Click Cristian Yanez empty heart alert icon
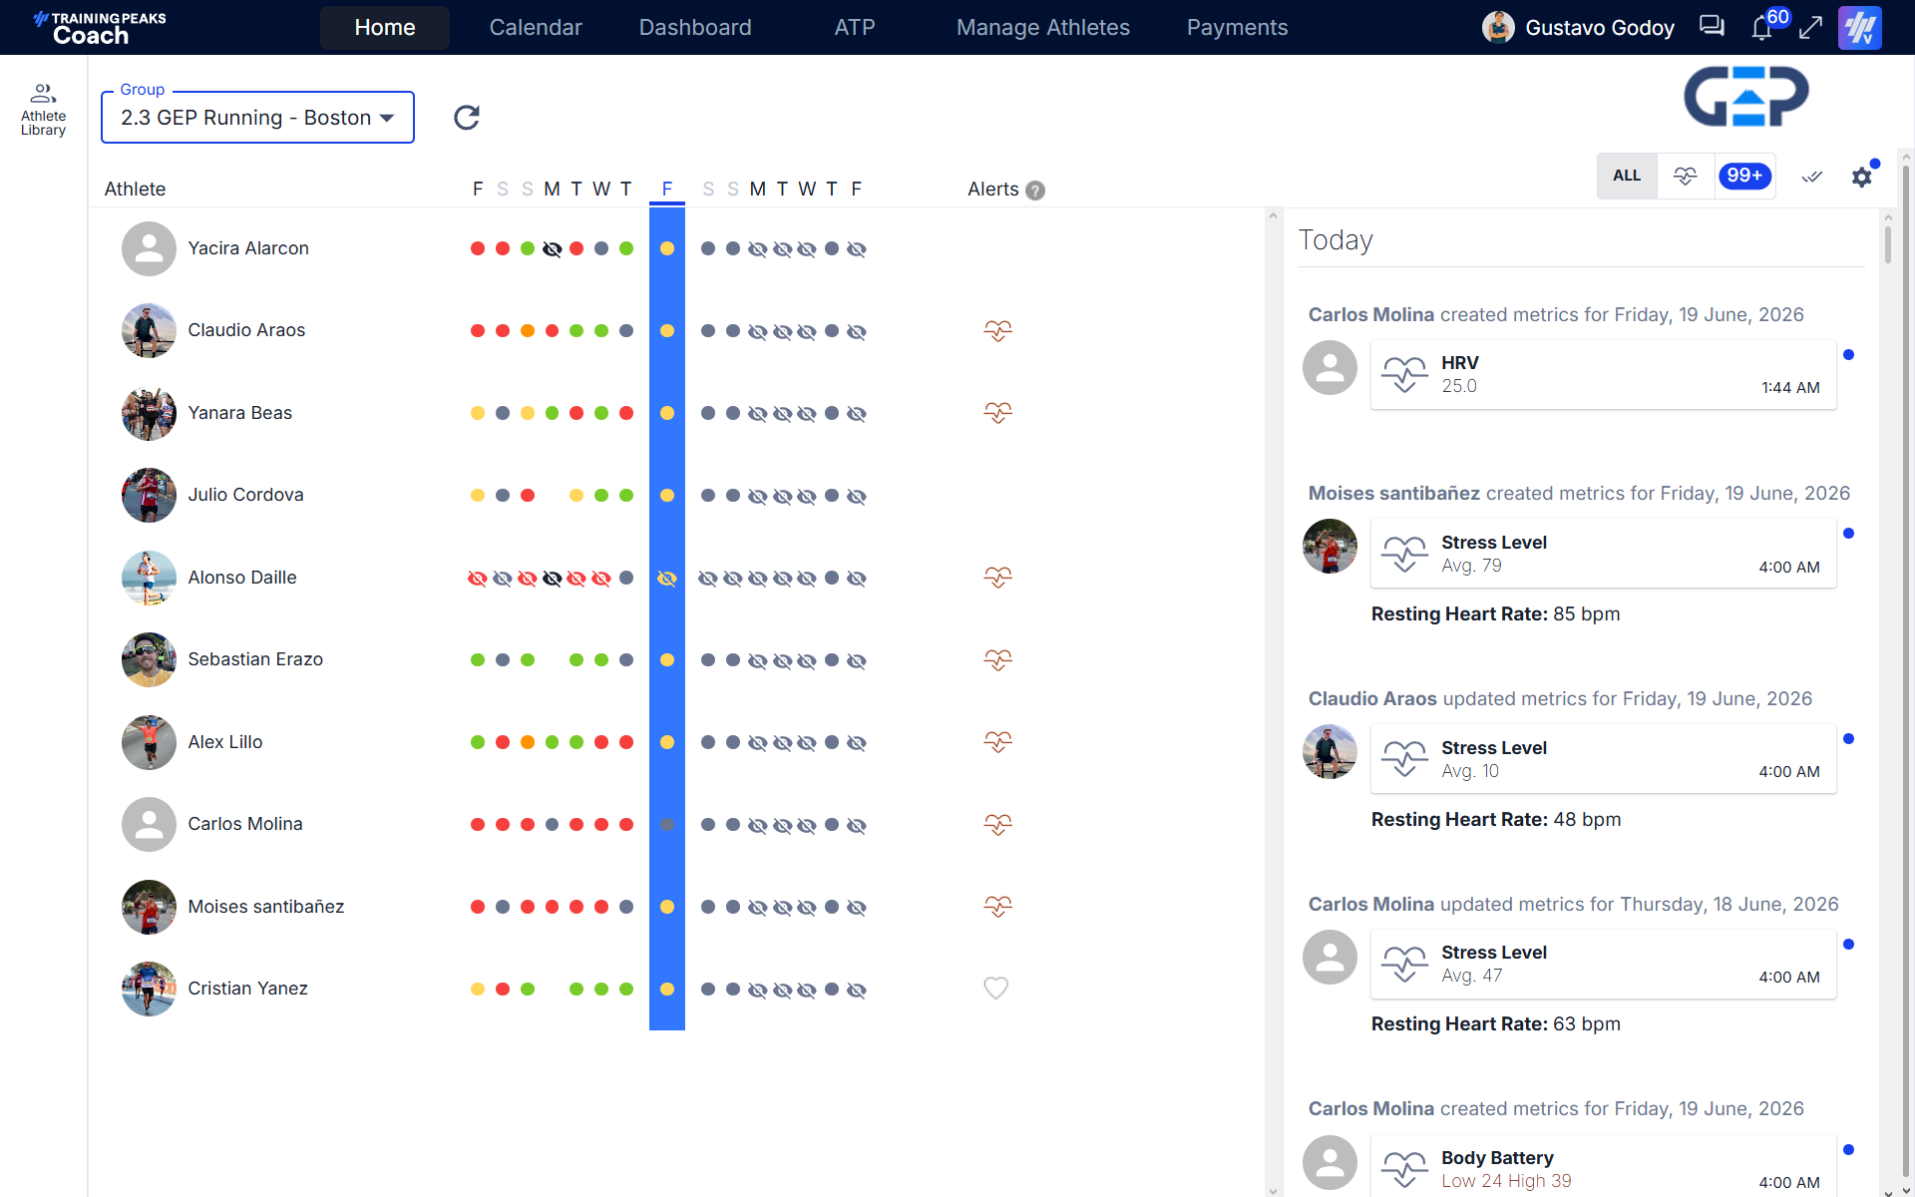The width and height of the screenshot is (1915, 1197). click(x=996, y=989)
